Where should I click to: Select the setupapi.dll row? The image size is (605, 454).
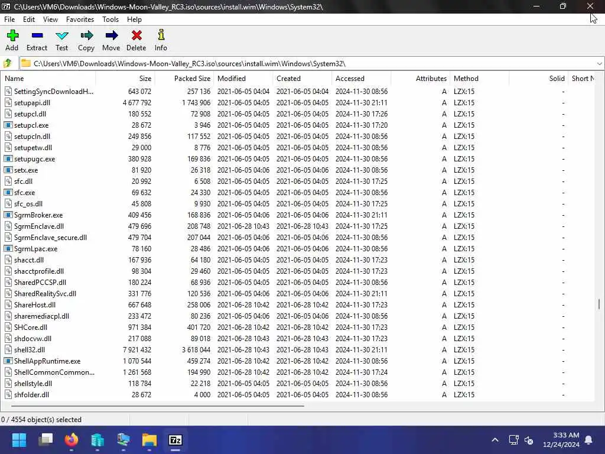[297, 103]
